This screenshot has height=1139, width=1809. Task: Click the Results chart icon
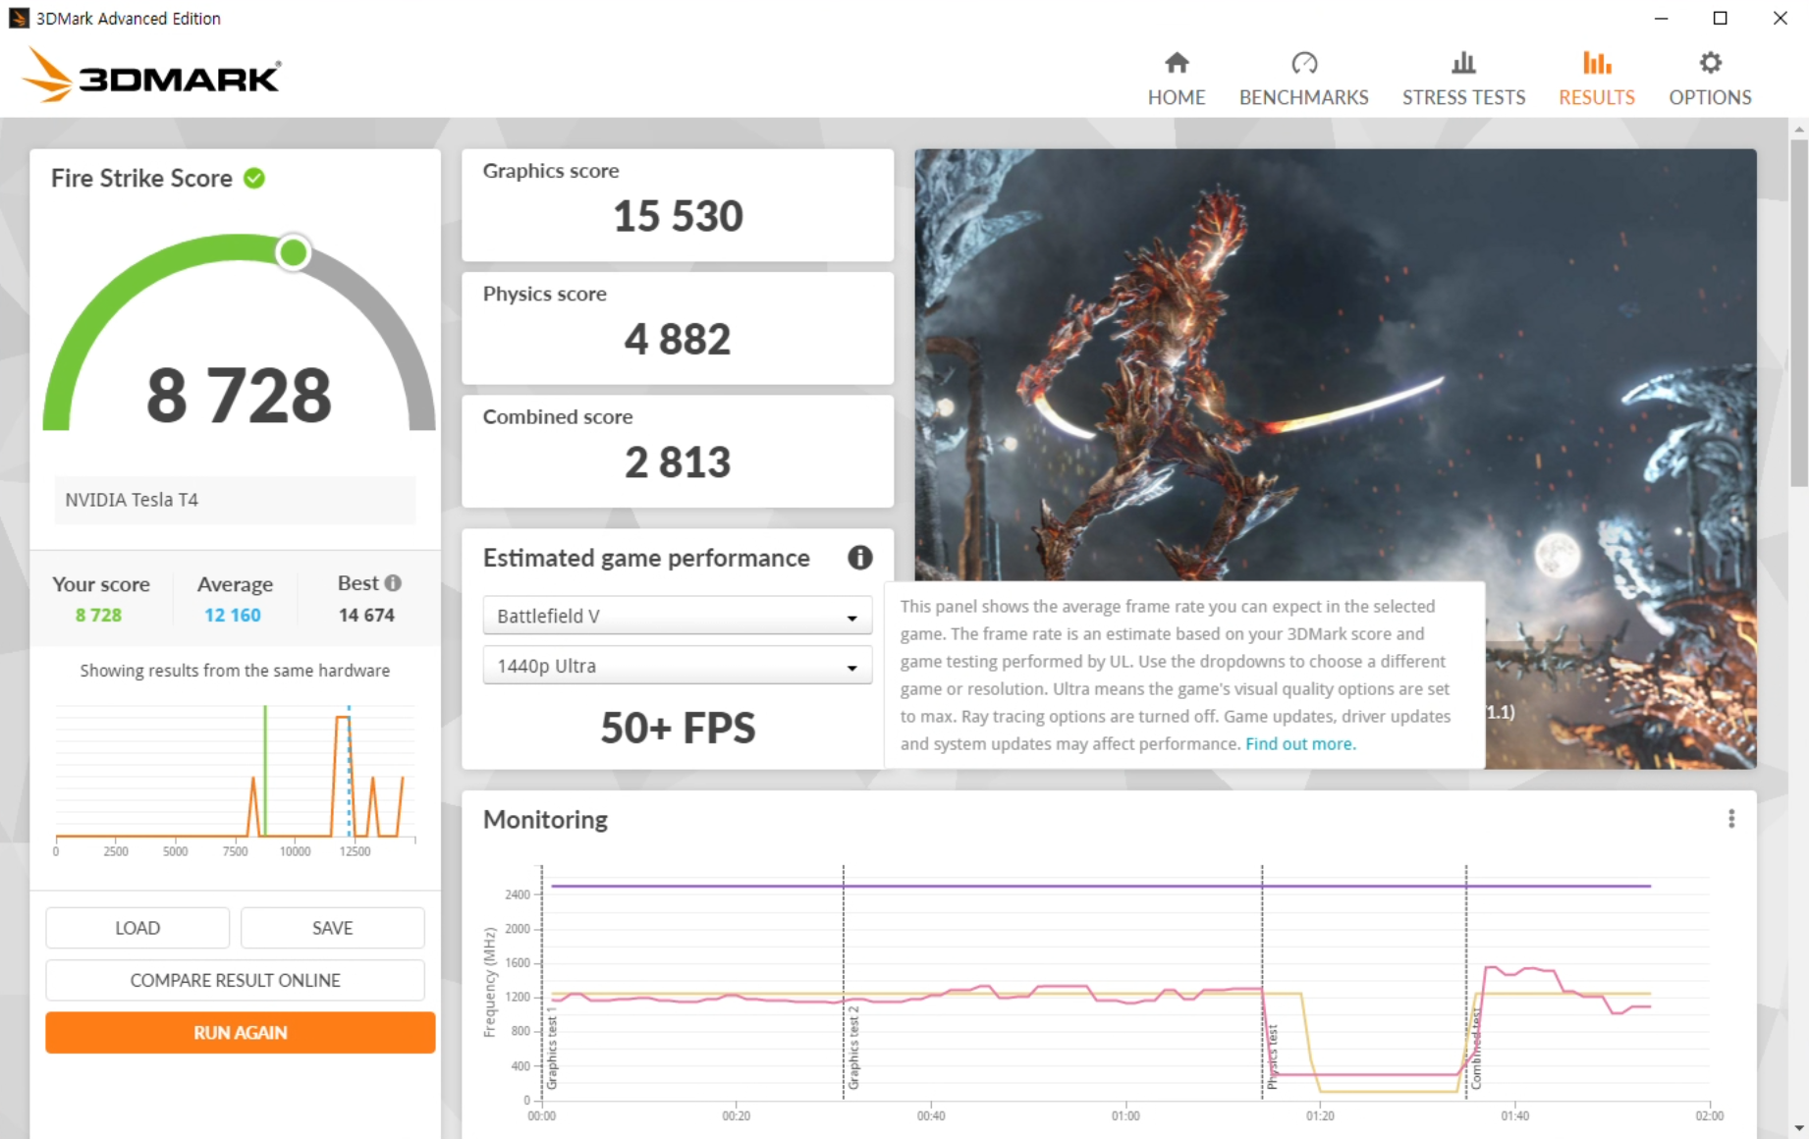(1597, 63)
